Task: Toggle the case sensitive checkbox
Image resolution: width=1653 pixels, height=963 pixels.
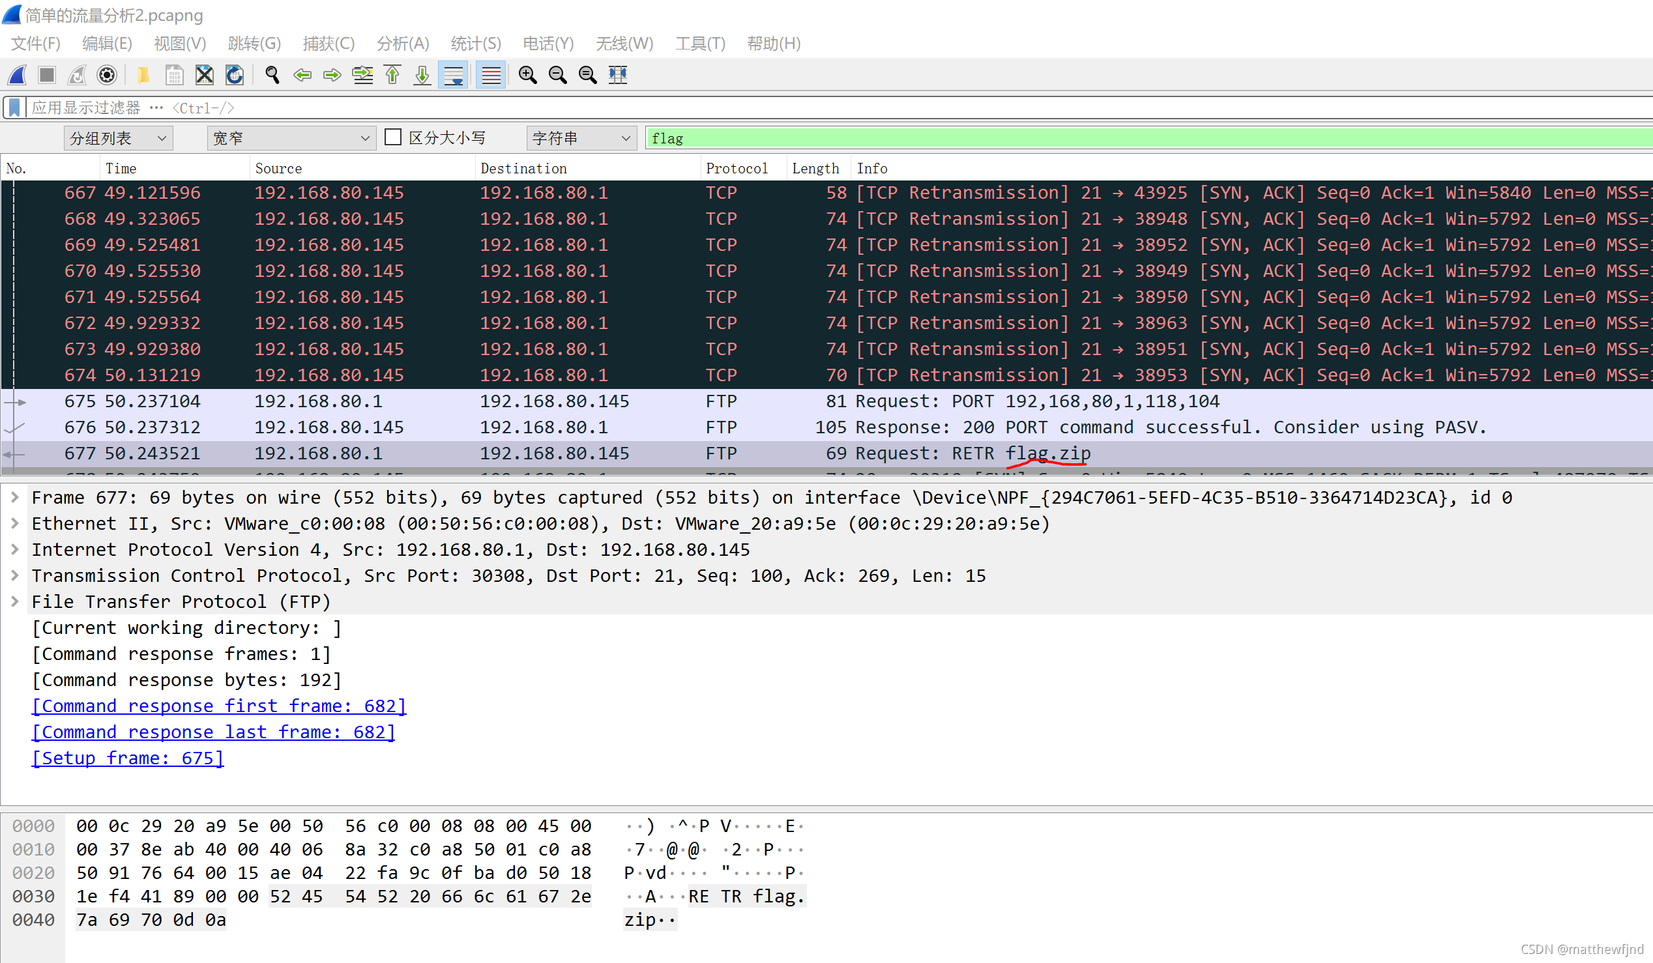Action: (393, 137)
